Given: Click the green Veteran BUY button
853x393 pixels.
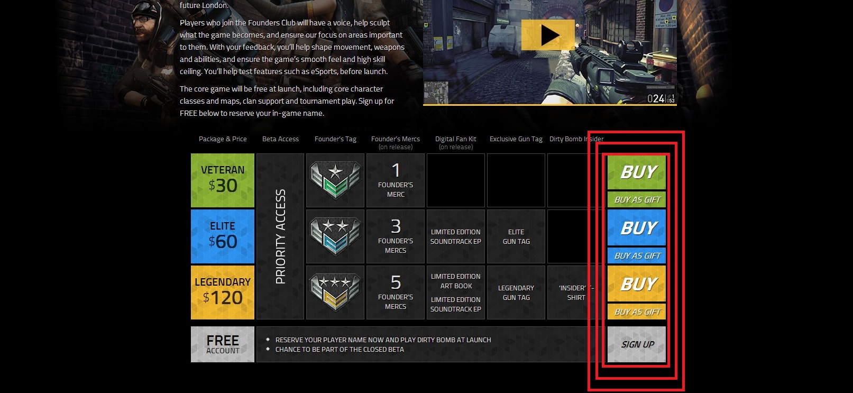Looking at the screenshot, I should coord(637,172).
